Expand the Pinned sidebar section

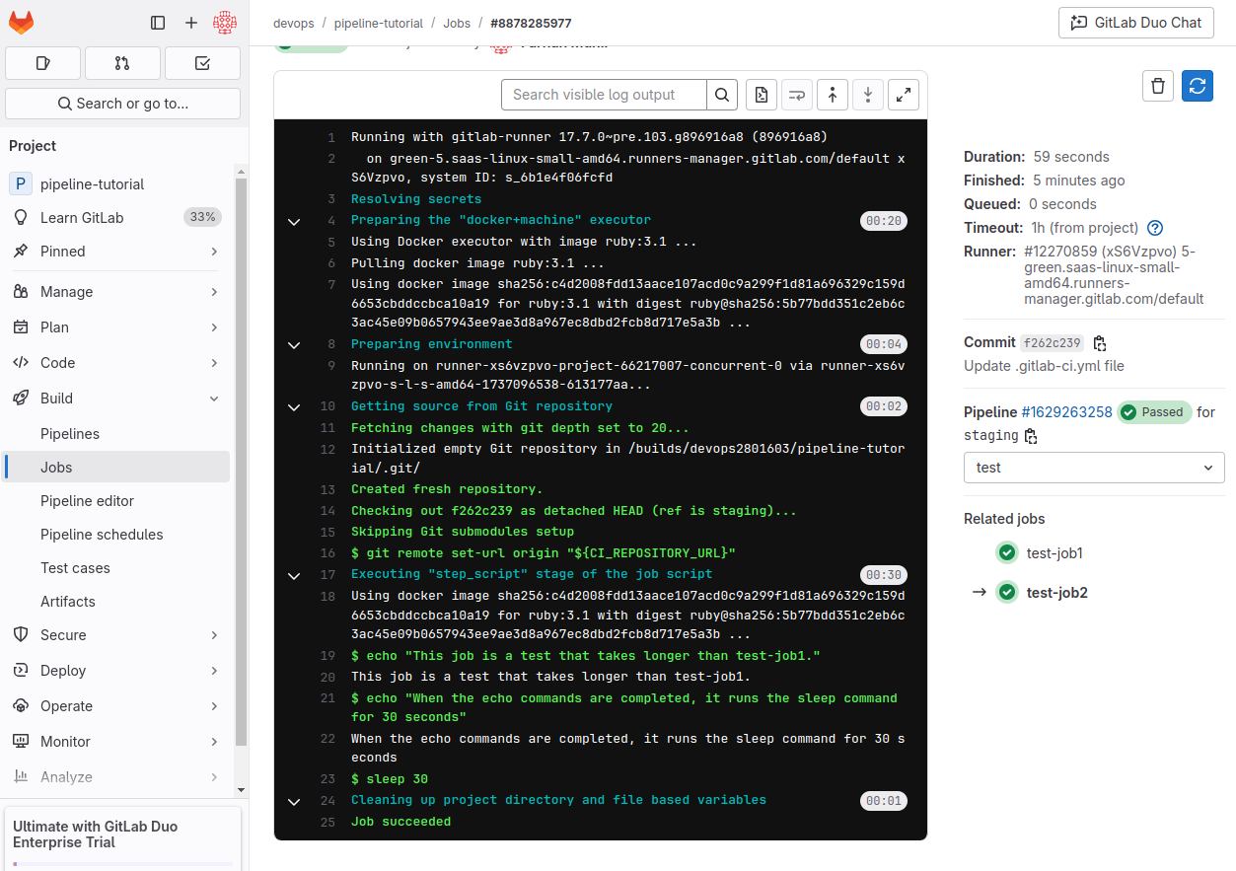coord(117,252)
